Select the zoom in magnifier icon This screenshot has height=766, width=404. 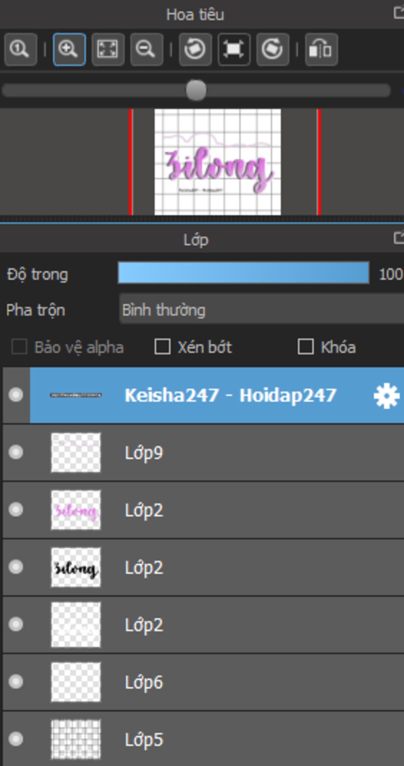(69, 50)
